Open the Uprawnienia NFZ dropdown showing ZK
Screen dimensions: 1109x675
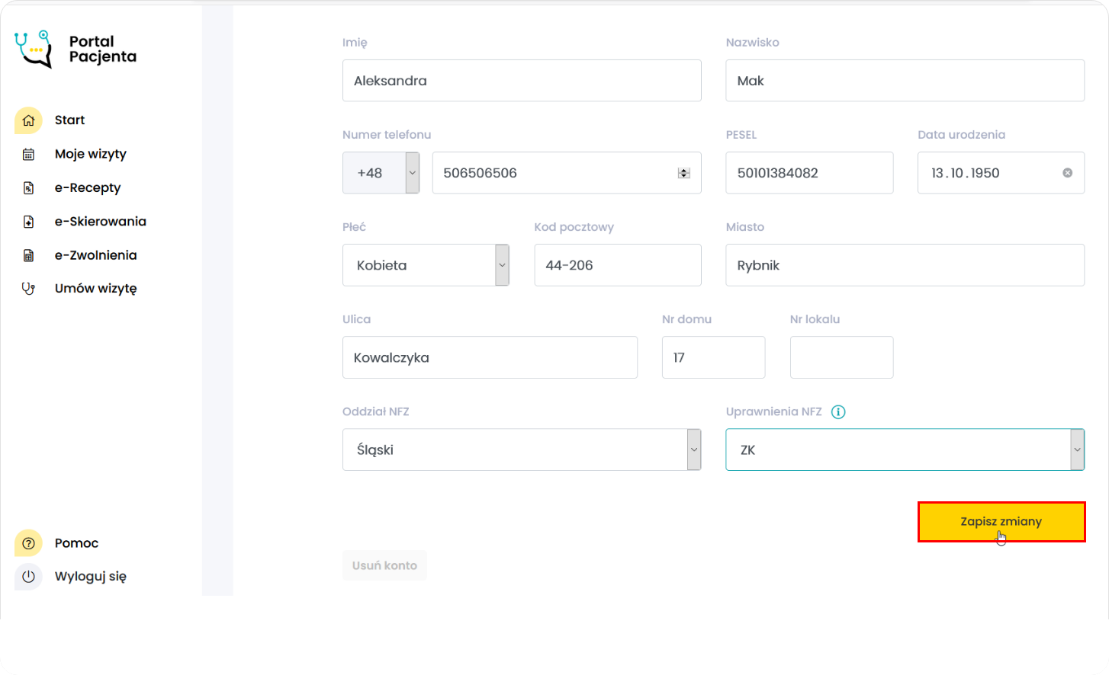pyautogui.click(x=905, y=449)
